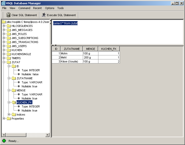Click into the SQL statement text area
The image size is (185, 145).
pyautogui.click(x=117, y=32)
